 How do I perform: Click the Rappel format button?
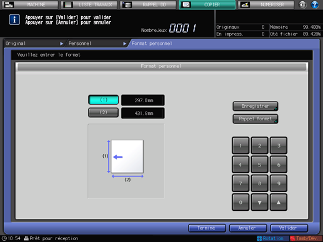256,119
